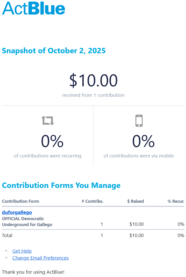Click the Snapshot of October 2, 2025 heading
This screenshot has width=186, height=277.
(54, 51)
